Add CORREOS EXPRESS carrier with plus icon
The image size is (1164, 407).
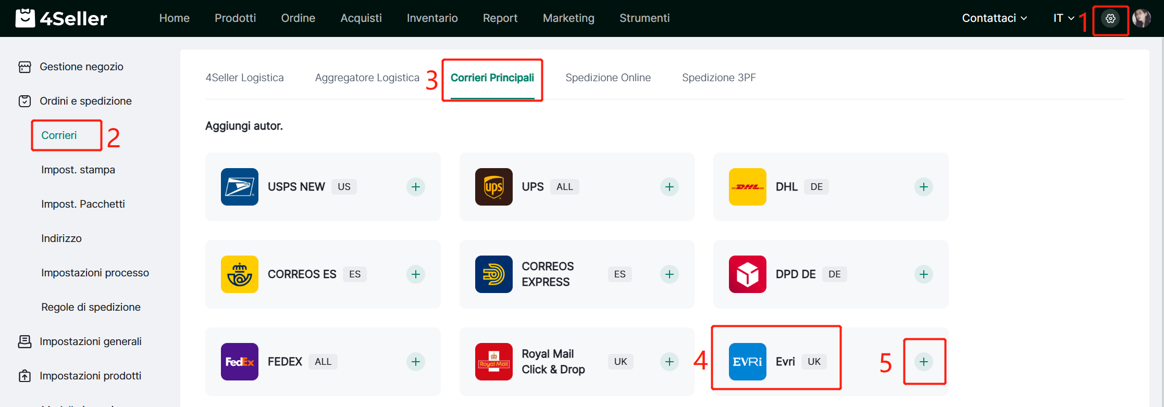pyautogui.click(x=670, y=274)
